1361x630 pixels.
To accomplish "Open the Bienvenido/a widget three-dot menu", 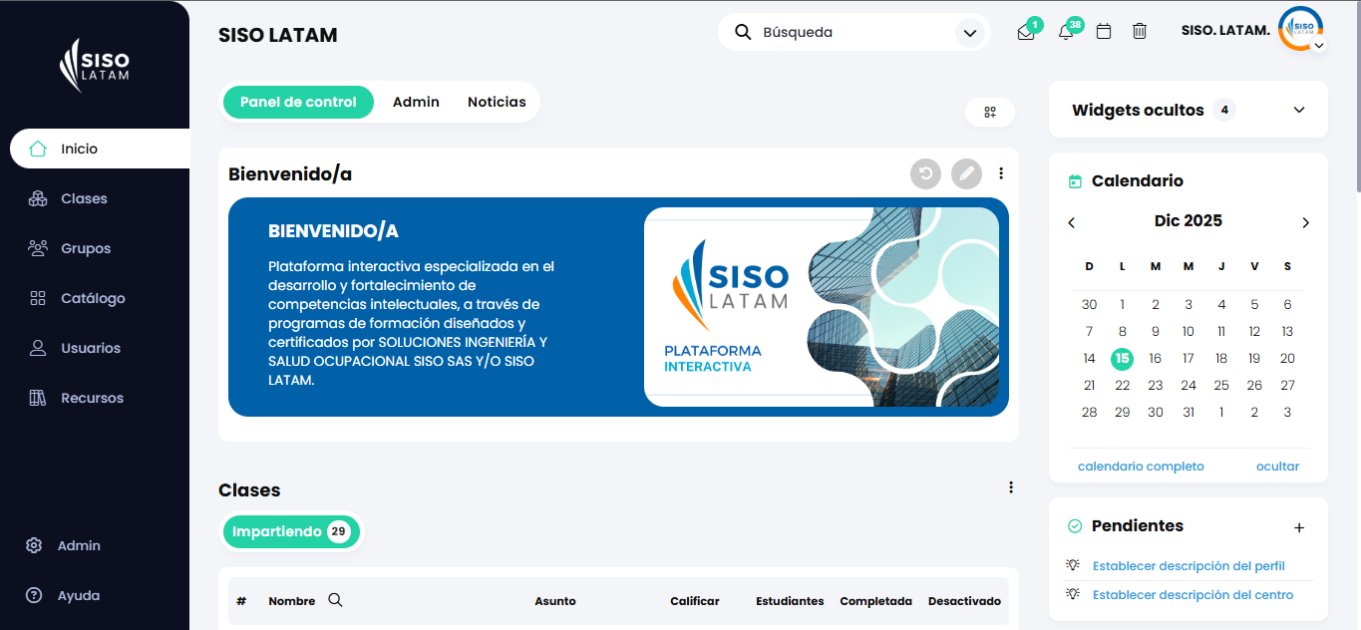I will 1001,173.
